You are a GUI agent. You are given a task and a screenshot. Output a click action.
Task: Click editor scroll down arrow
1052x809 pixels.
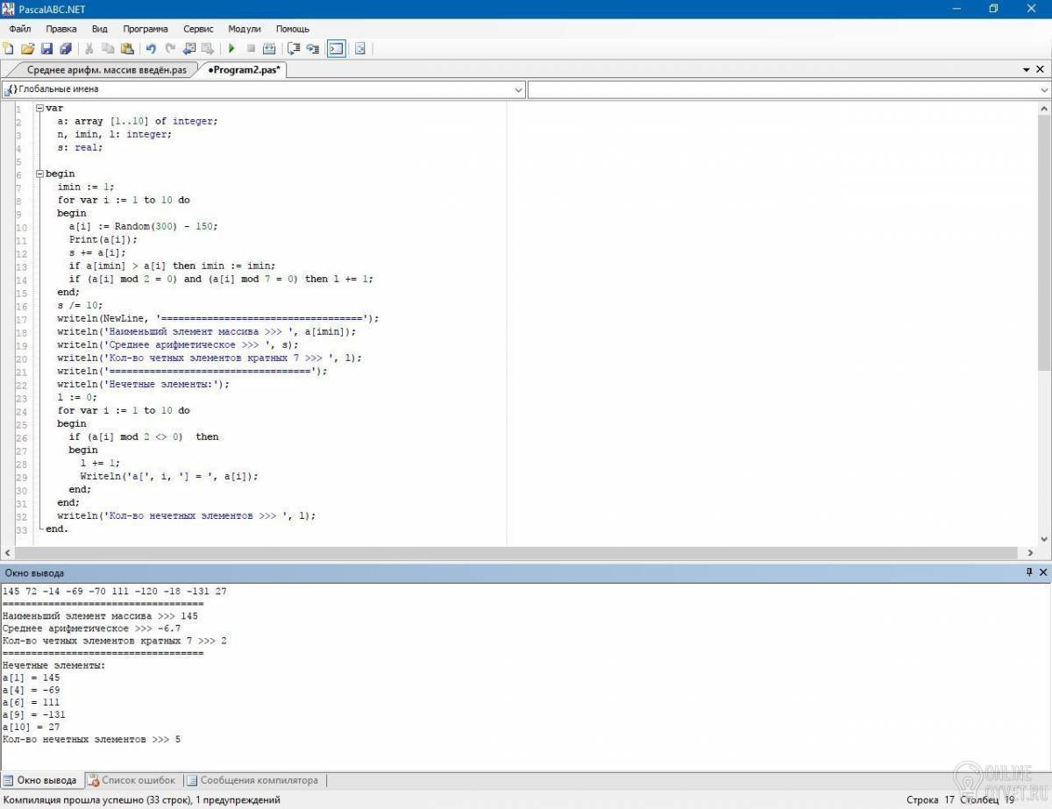pos(1044,539)
